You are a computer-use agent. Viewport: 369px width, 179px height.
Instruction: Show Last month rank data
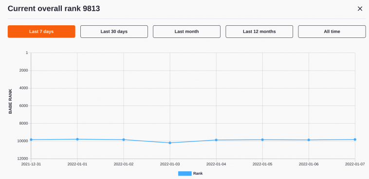point(186,32)
